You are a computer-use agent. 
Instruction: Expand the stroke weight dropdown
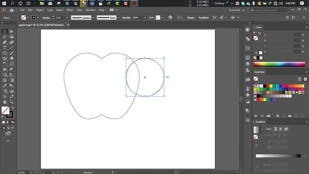[x=67, y=17]
